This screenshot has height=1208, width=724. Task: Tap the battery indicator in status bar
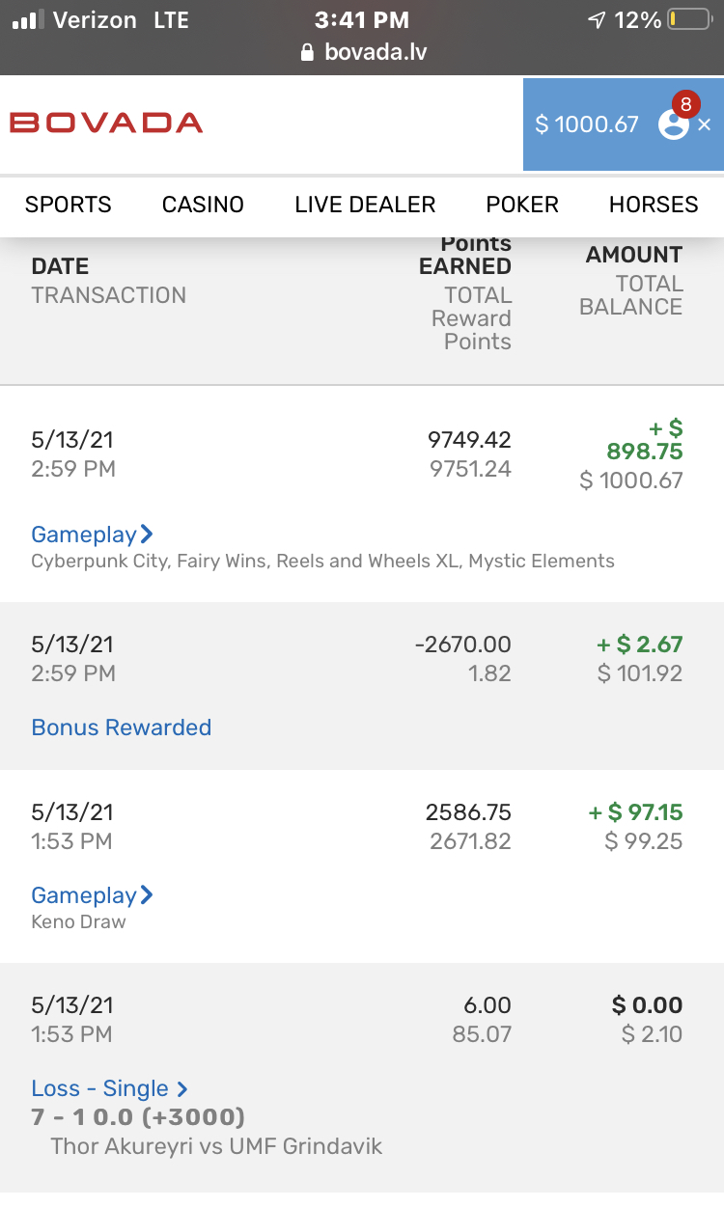(x=689, y=19)
